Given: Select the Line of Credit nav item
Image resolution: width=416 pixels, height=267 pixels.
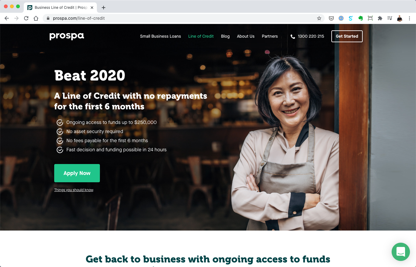Looking at the screenshot, I should (x=201, y=36).
